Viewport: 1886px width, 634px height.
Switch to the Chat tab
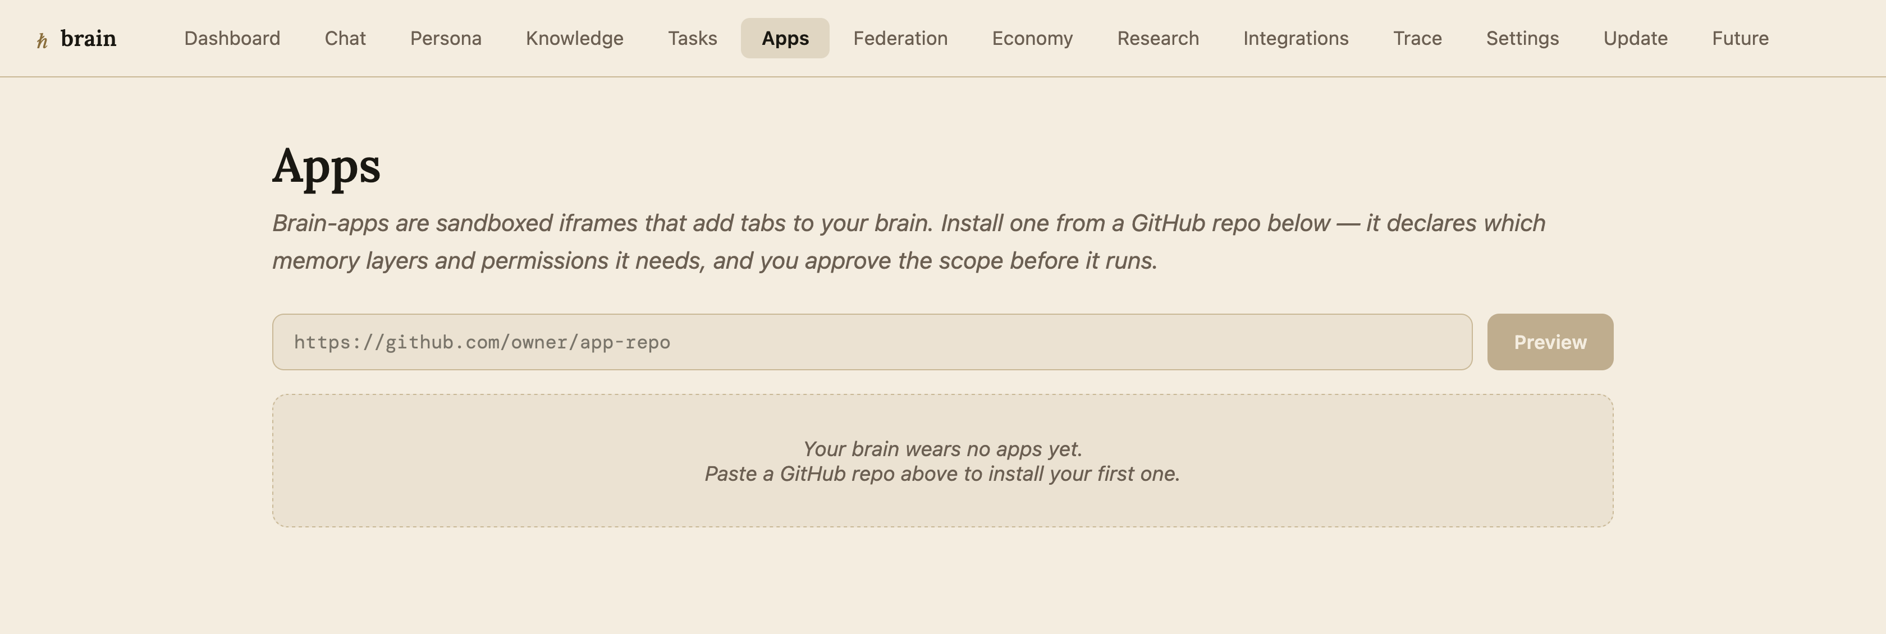[x=345, y=38]
